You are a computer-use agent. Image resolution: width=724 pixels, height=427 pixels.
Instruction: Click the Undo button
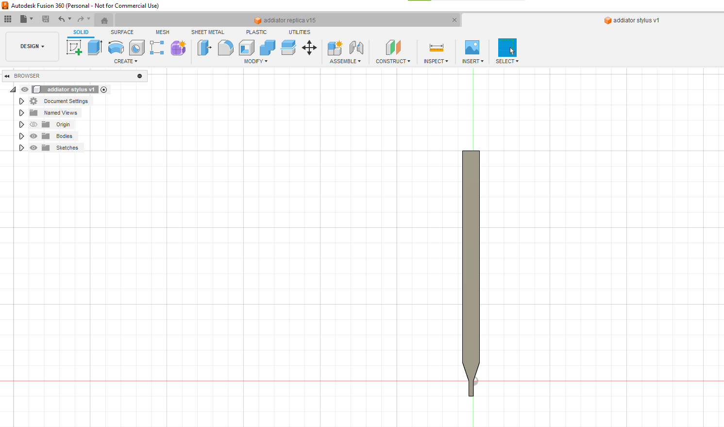click(63, 19)
